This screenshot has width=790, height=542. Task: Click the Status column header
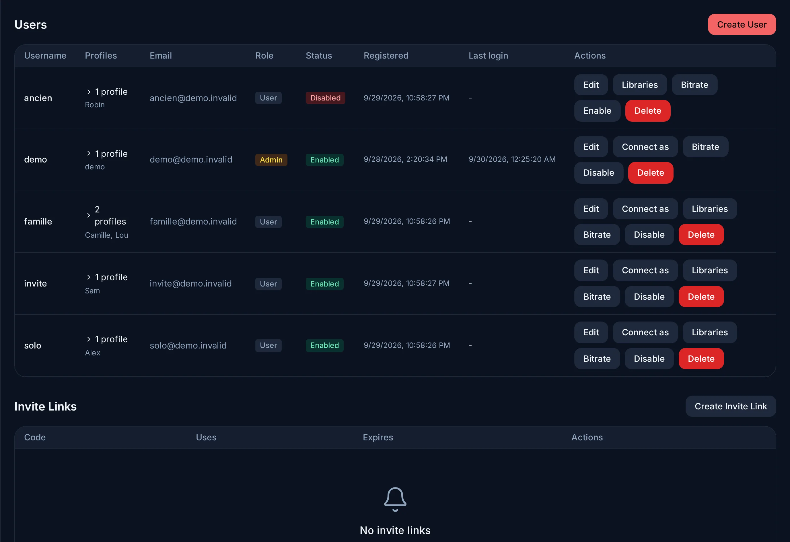(x=318, y=55)
